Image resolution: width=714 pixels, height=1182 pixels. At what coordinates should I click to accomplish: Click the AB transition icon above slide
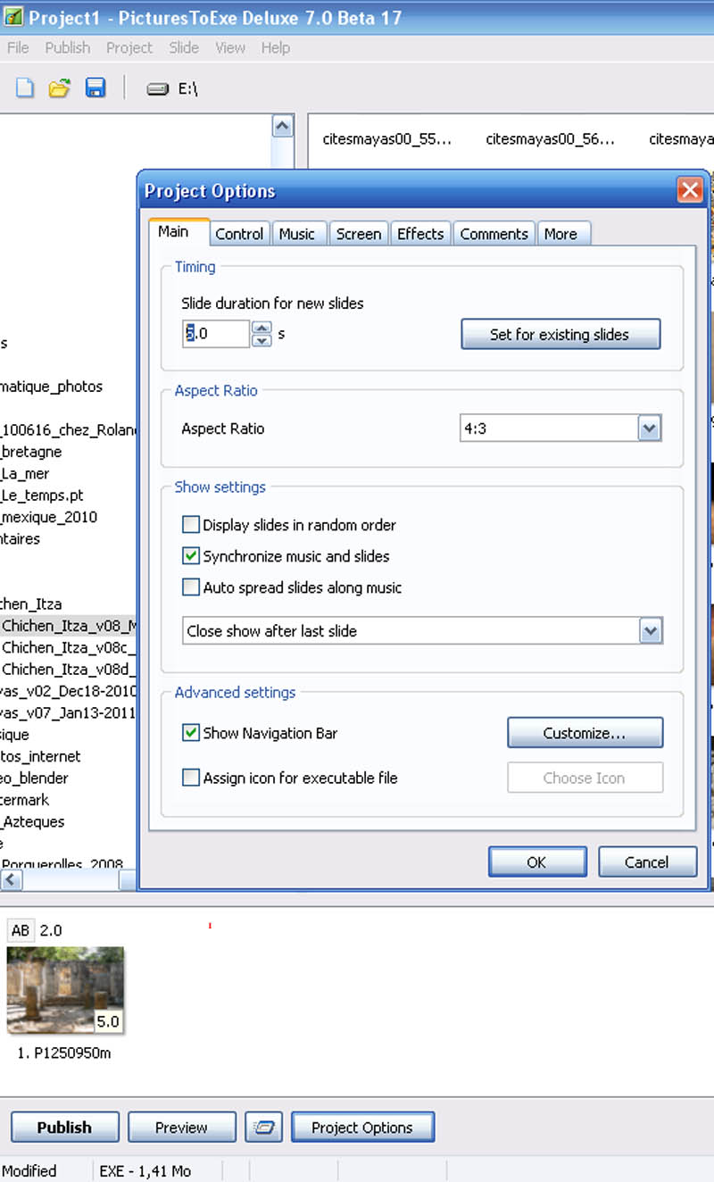[21, 930]
